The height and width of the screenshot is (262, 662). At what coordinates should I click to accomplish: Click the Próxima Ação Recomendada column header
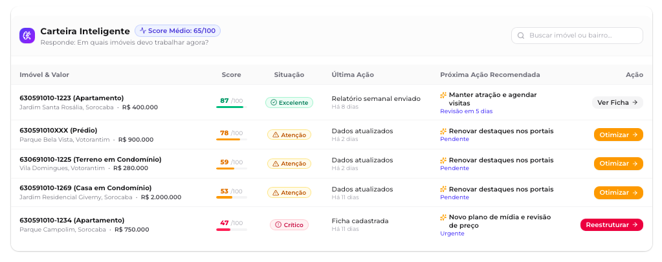coord(490,74)
